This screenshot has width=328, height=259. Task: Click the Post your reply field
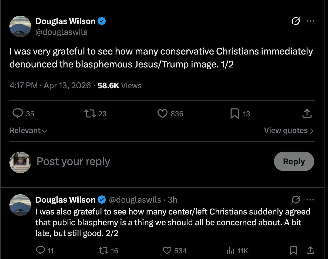coord(73,161)
